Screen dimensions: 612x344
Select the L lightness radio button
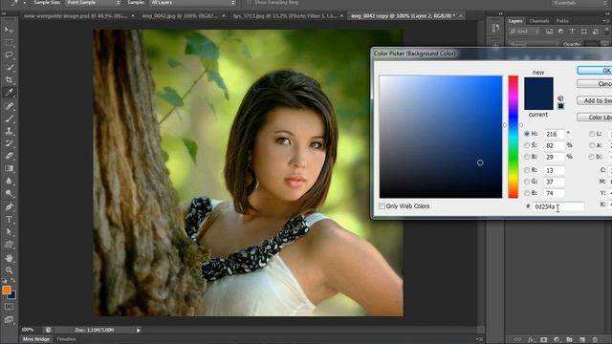592,134
